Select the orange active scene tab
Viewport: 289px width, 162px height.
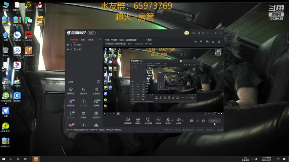tap(74, 40)
